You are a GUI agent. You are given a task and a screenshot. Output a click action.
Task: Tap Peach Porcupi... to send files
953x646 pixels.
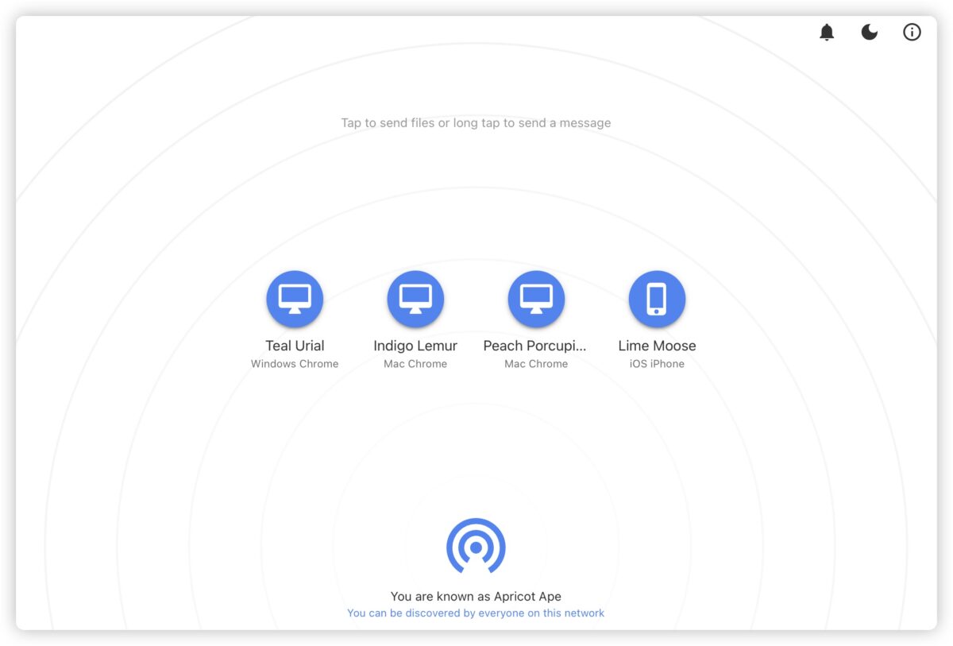[x=536, y=298]
